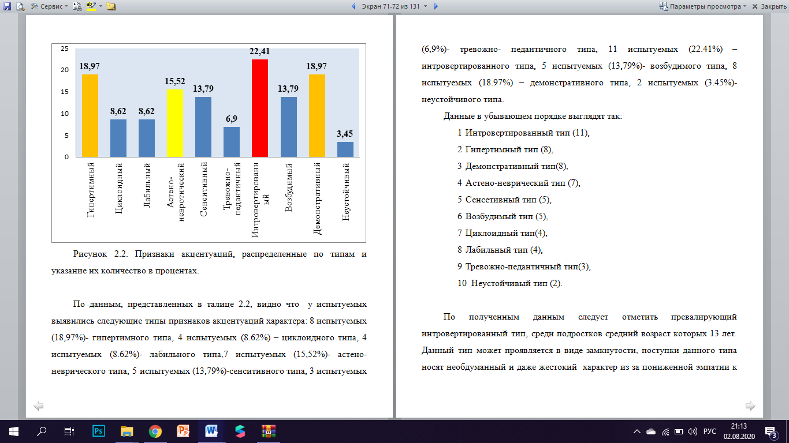Image resolution: width=789 pixels, height=443 pixels.
Task: Select the Неустойчивый bar labeled 3,45
Action: (x=345, y=149)
